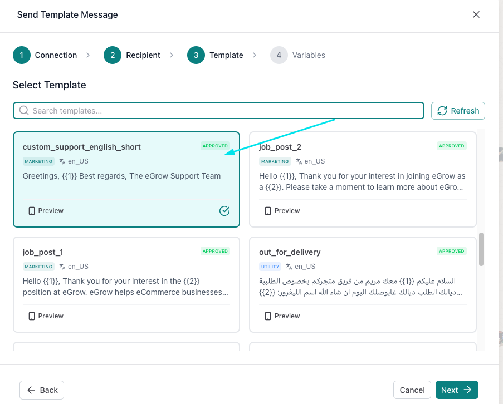The image size is (503, 404).
Task: Select the out_for_delivery template card
Action: (363, 284)
